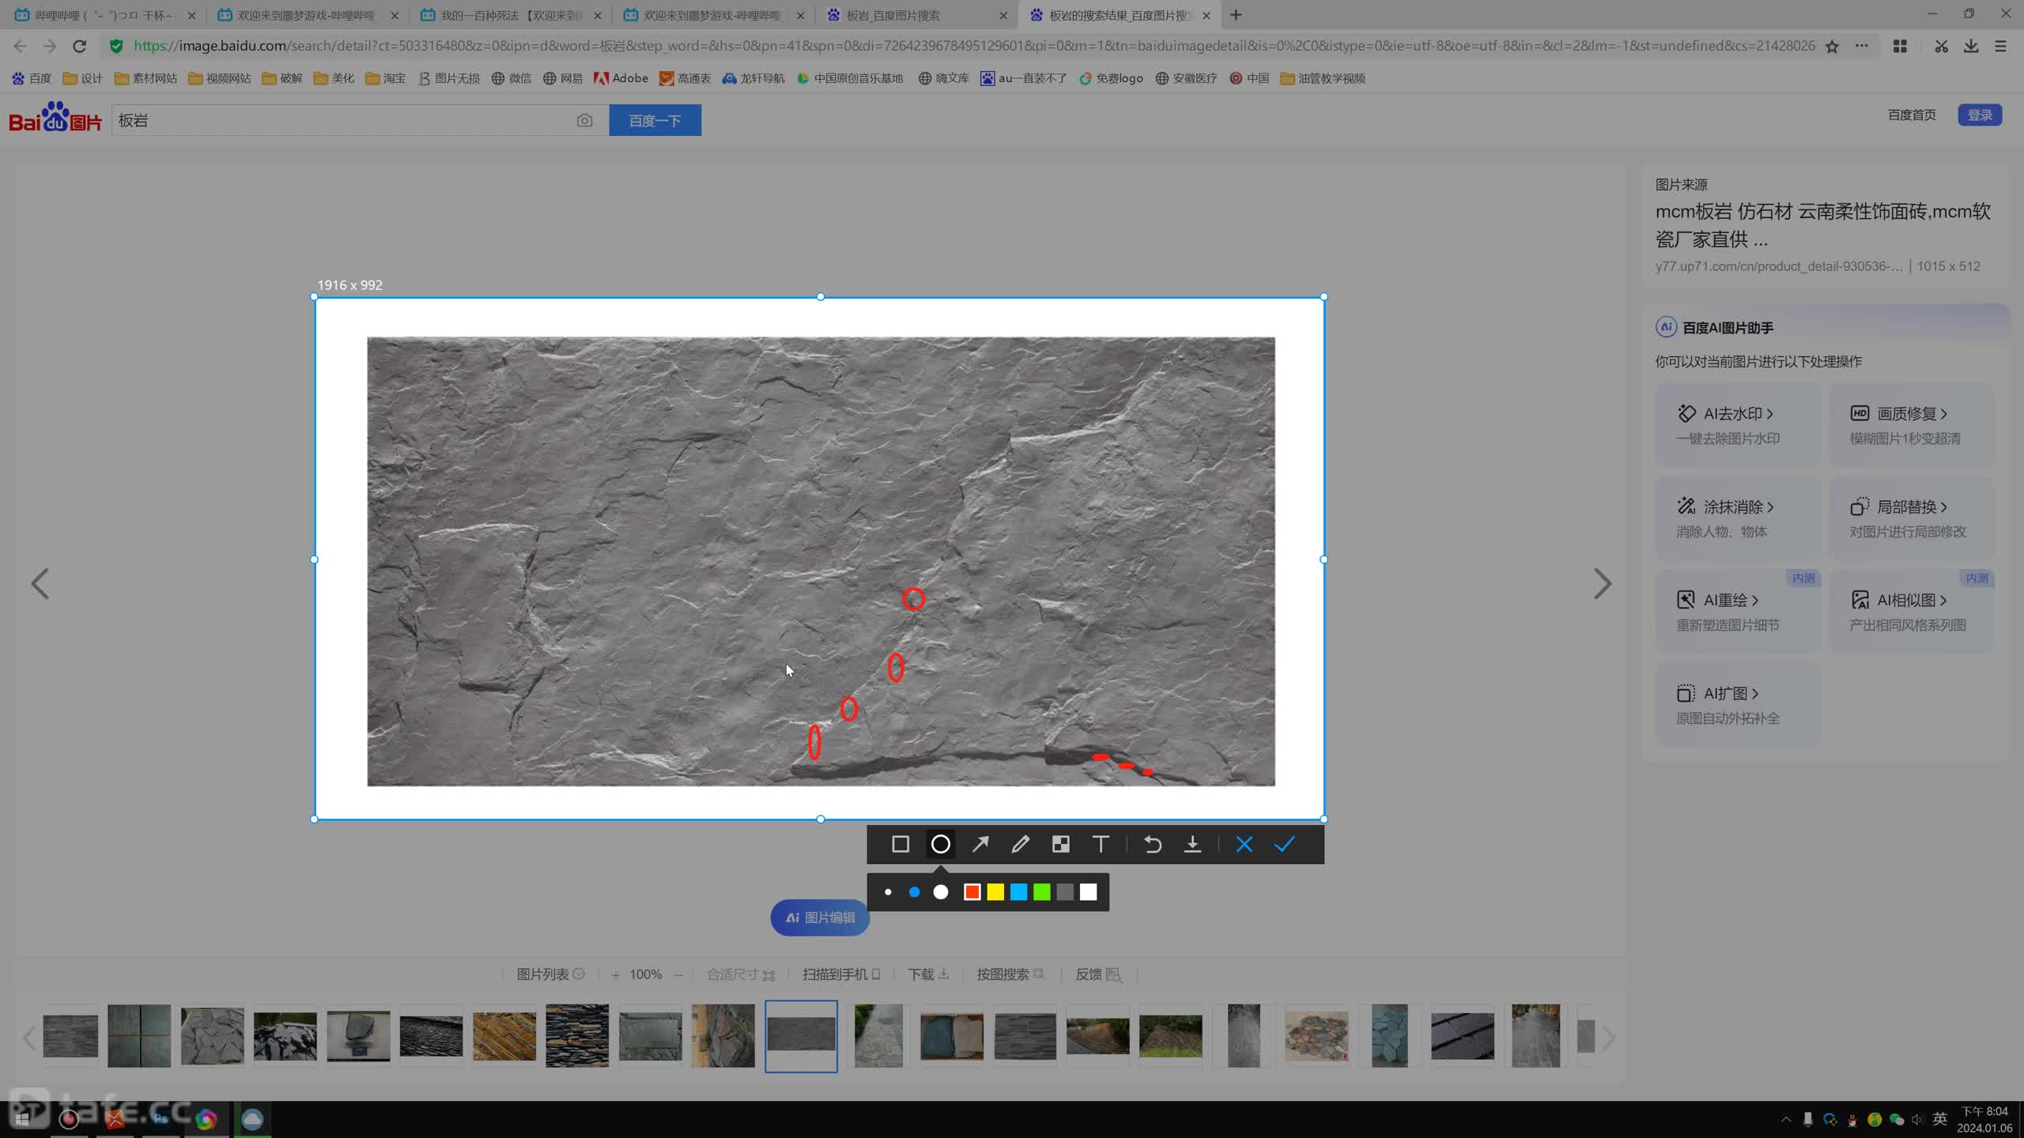2024x1138 pixels.
Task: Select the mosaic blur tool
Action: [x=1060, y=844]
